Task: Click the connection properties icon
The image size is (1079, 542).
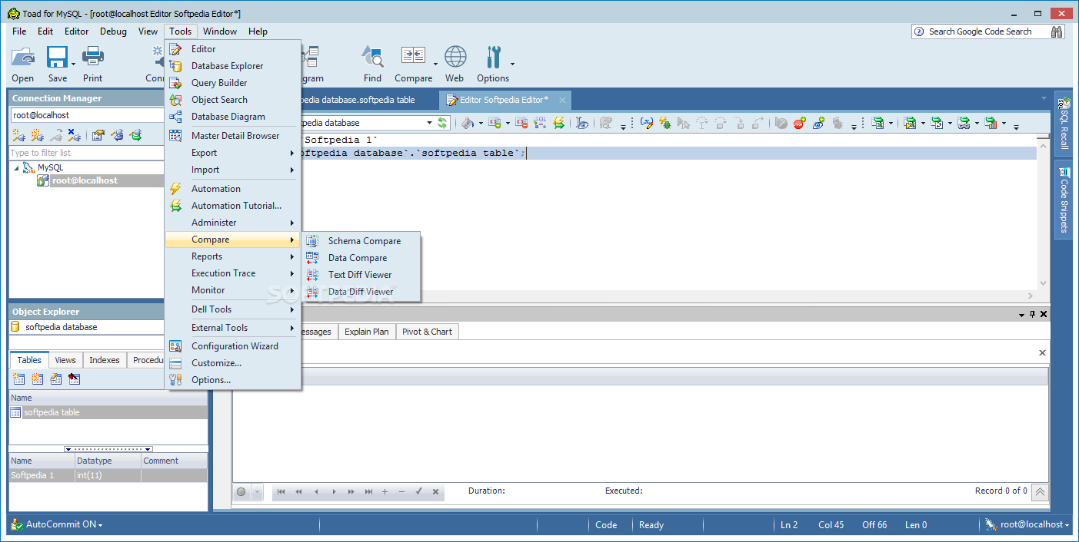Action: 98,135
